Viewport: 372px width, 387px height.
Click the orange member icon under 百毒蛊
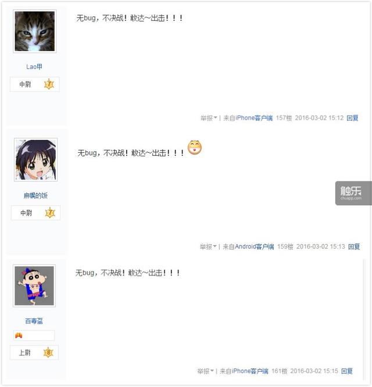(19, 335)
